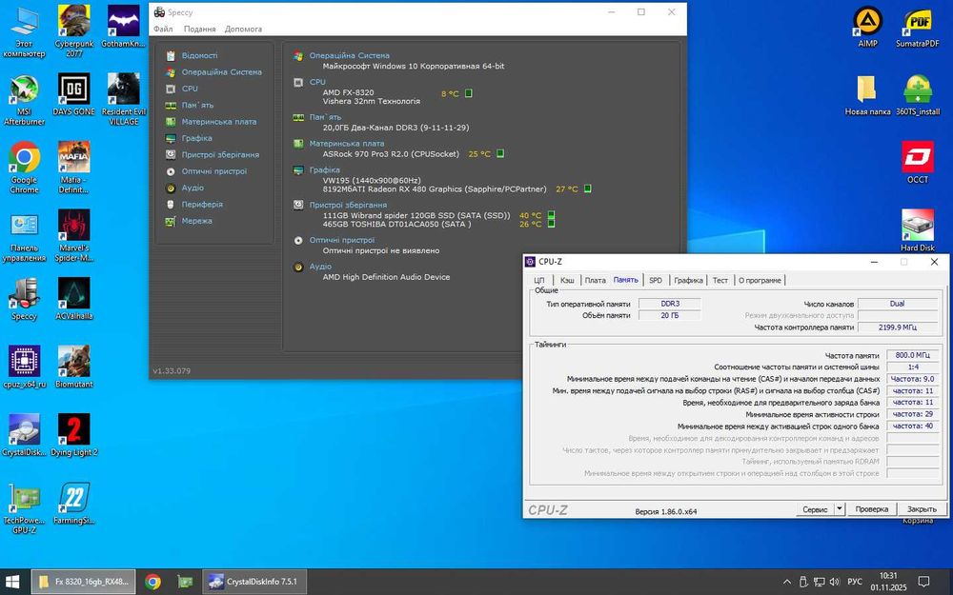The image size is (953, 595).
Task: Open Подання menu in Speccy
Action: [199, 29]
